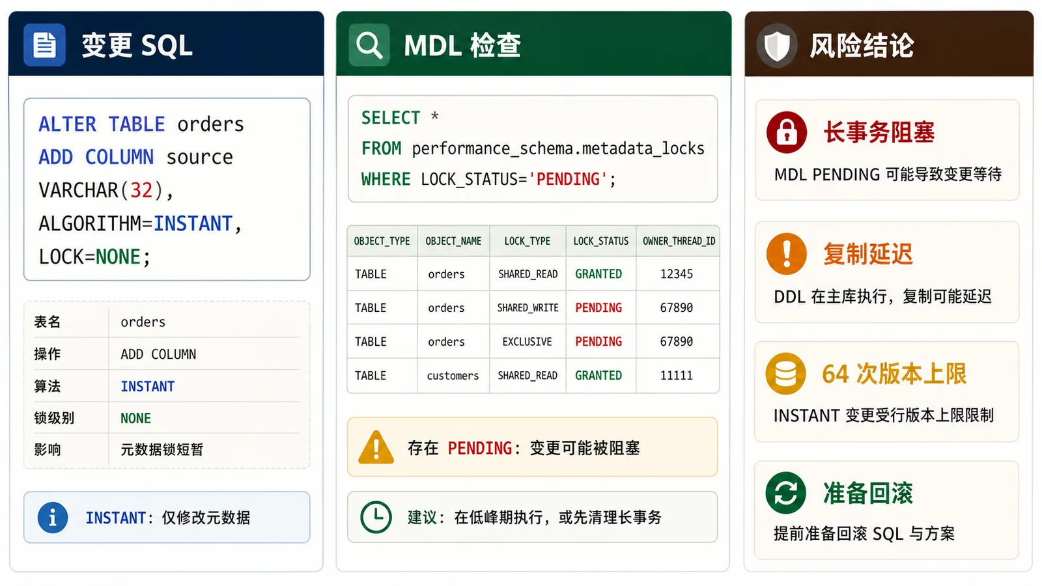
Task: Click the WHERE LOCK_STATUS='PENDING' line
Action: point(488,179)
